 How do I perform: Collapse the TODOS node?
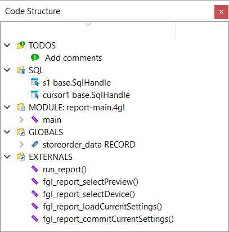(7, 45)
